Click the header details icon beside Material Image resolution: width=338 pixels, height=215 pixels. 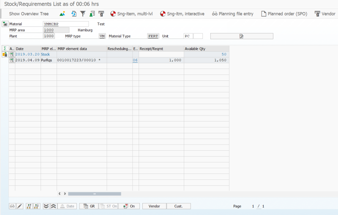tap(5, 24)
